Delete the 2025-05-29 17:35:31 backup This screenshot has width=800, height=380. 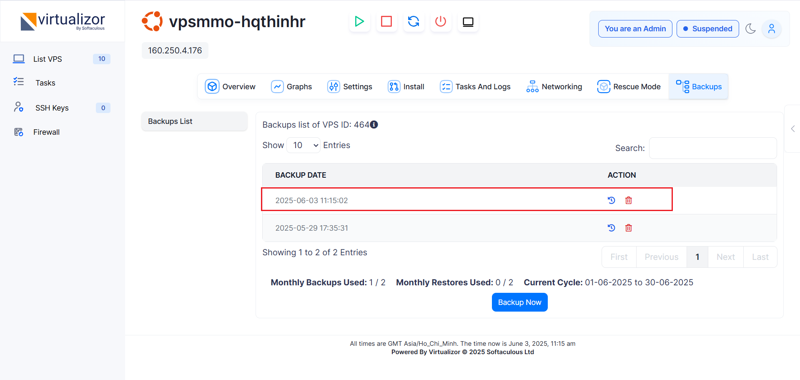coord(629,228)
